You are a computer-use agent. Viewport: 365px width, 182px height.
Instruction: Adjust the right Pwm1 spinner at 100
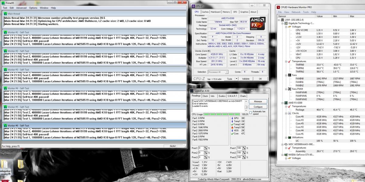pos(244,148)
